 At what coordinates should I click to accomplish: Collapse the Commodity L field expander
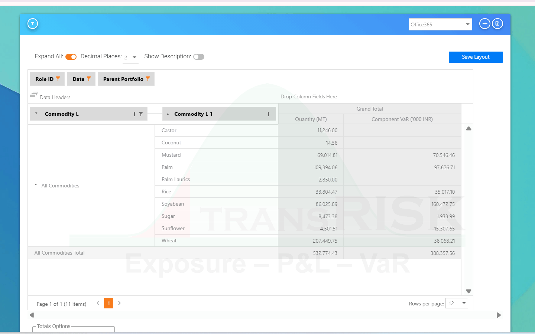tap(36, 114)
